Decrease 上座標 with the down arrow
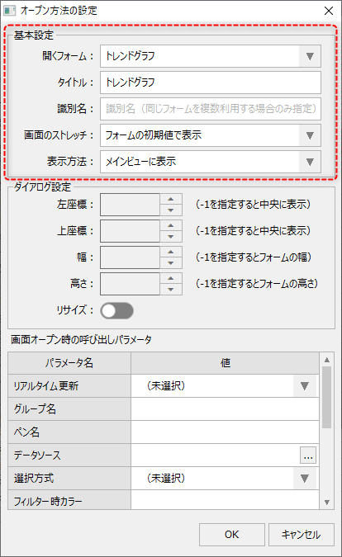Viewport: 342px width, 557px height. tap(171, 237)
